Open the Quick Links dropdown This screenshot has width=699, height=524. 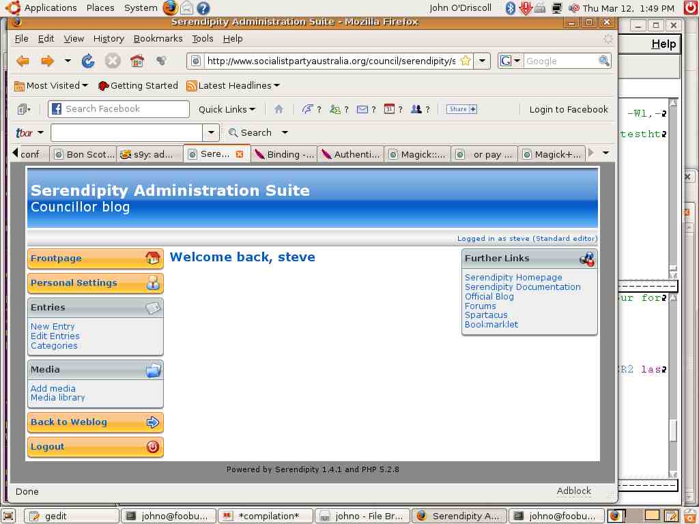pyautogui.click(x=227, y=108)
